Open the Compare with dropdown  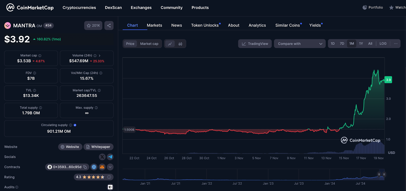(x=300, y=44)
